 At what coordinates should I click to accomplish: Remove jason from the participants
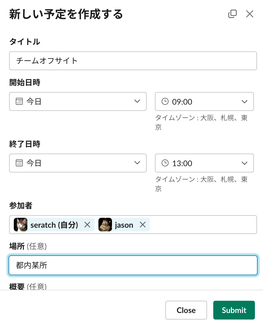(143, 225)
